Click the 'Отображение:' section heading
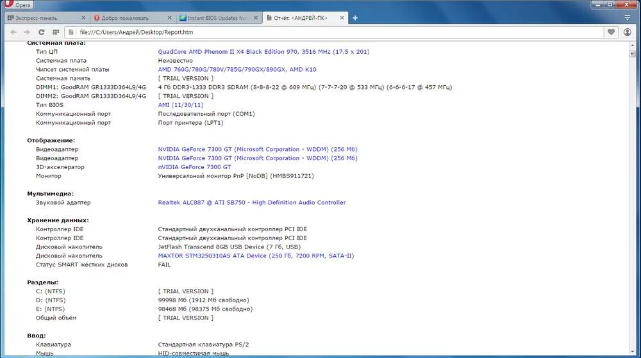Viewport: 641px width, 358px height. (51, 140)
